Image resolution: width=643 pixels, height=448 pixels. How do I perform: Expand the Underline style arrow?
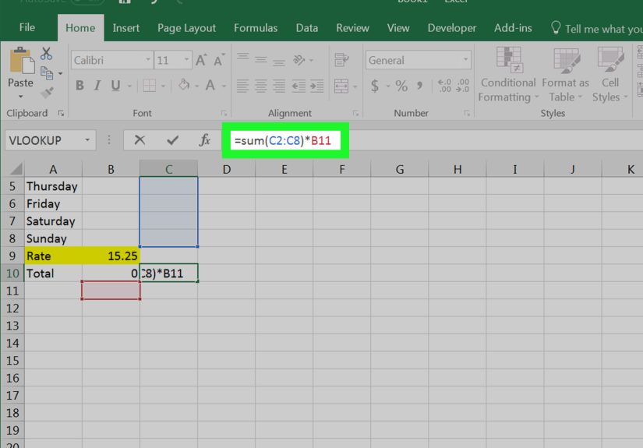129,86
